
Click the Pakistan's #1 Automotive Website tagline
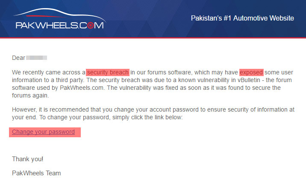click(242, 18)
